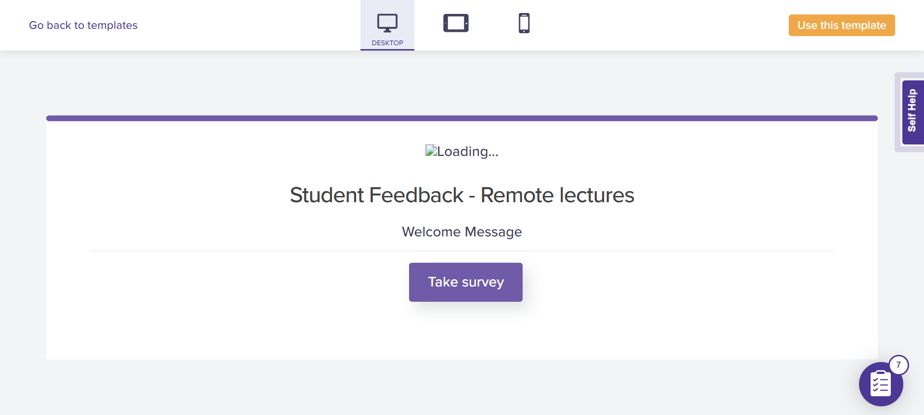Click Go back to templates
This screenshot has height=415, width=924.
pos(83,25)
